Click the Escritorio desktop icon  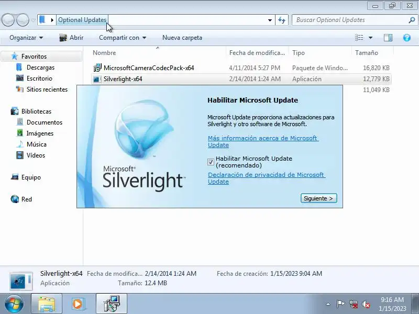pyautogui.click(x=20, y=78)
